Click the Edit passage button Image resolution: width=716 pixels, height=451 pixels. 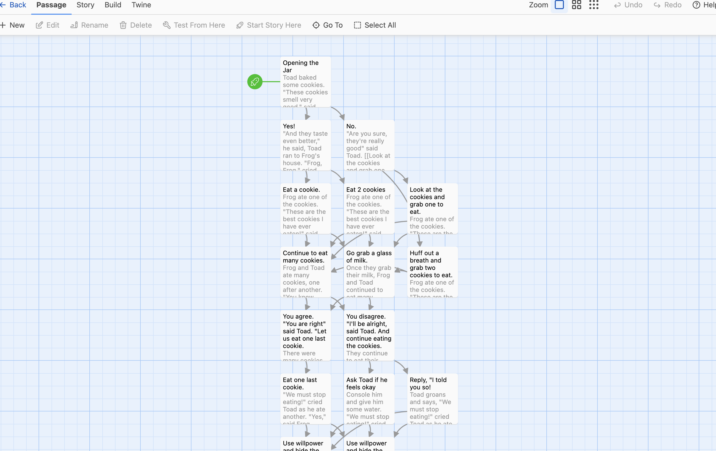click(x=47, y=25)
